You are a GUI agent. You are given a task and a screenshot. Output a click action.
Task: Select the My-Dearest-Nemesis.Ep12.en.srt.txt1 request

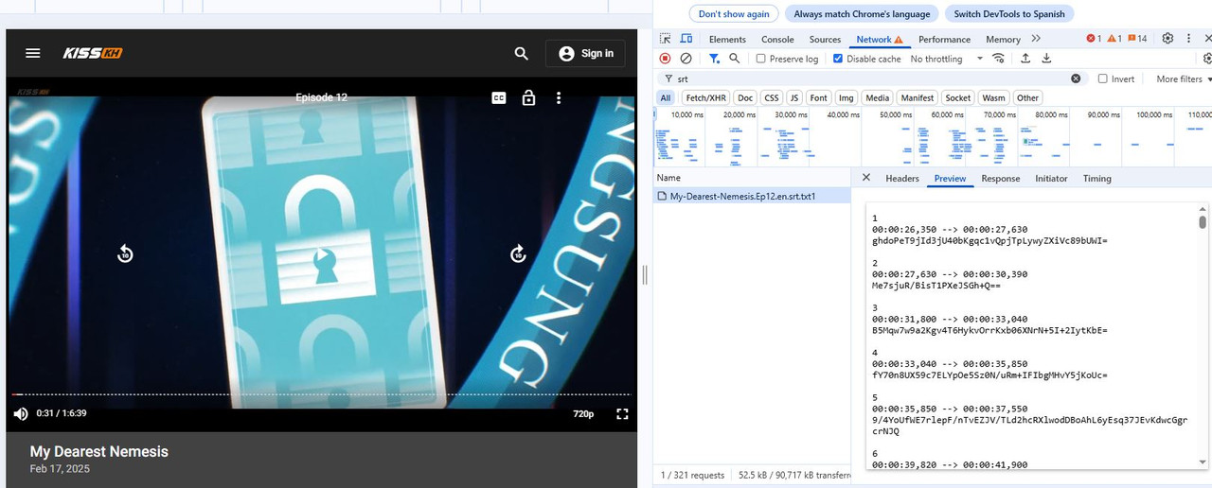742,197
